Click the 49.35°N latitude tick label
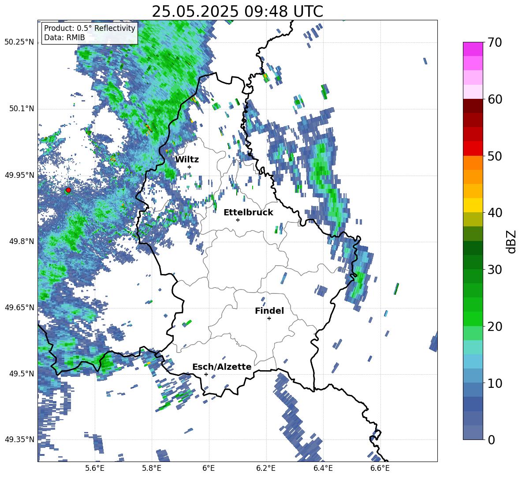The image size is (522, 477). tap(19, 439)
